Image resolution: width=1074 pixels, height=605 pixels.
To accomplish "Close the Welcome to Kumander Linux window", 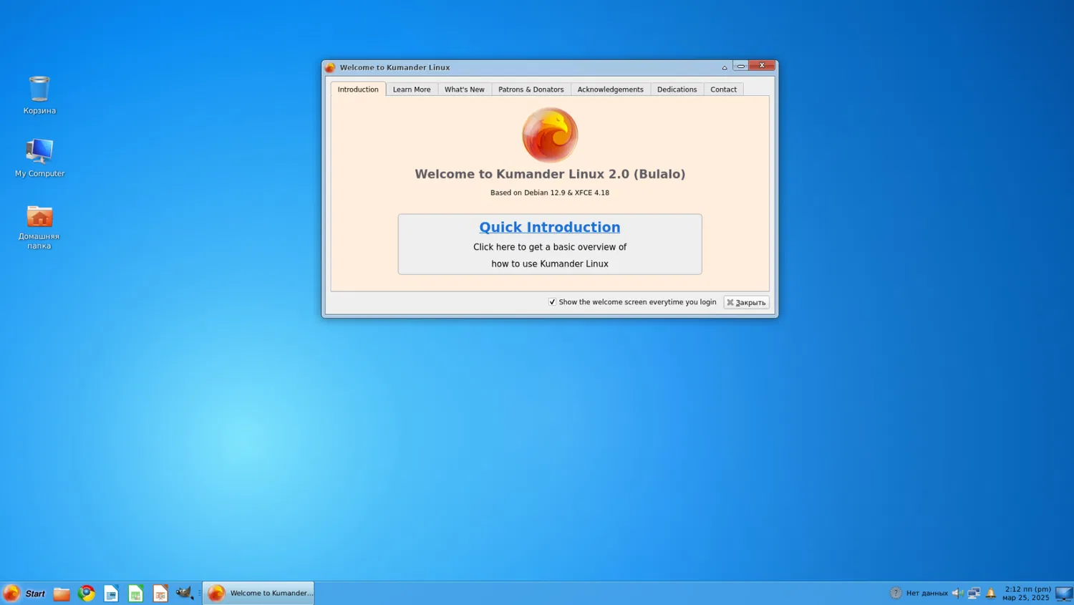I will point(762,66).
